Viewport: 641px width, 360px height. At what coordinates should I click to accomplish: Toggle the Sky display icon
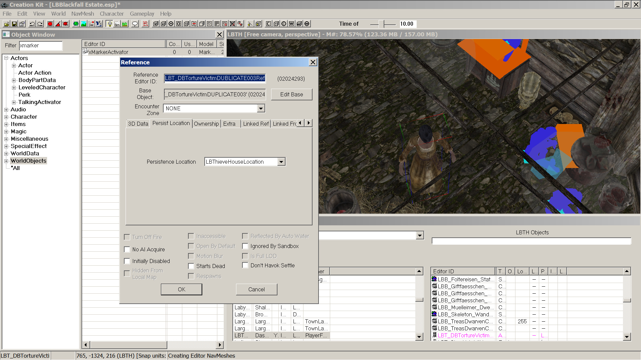[x=117, y=24]
